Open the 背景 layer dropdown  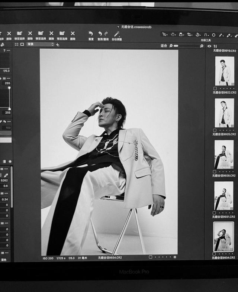pos(40,44)
